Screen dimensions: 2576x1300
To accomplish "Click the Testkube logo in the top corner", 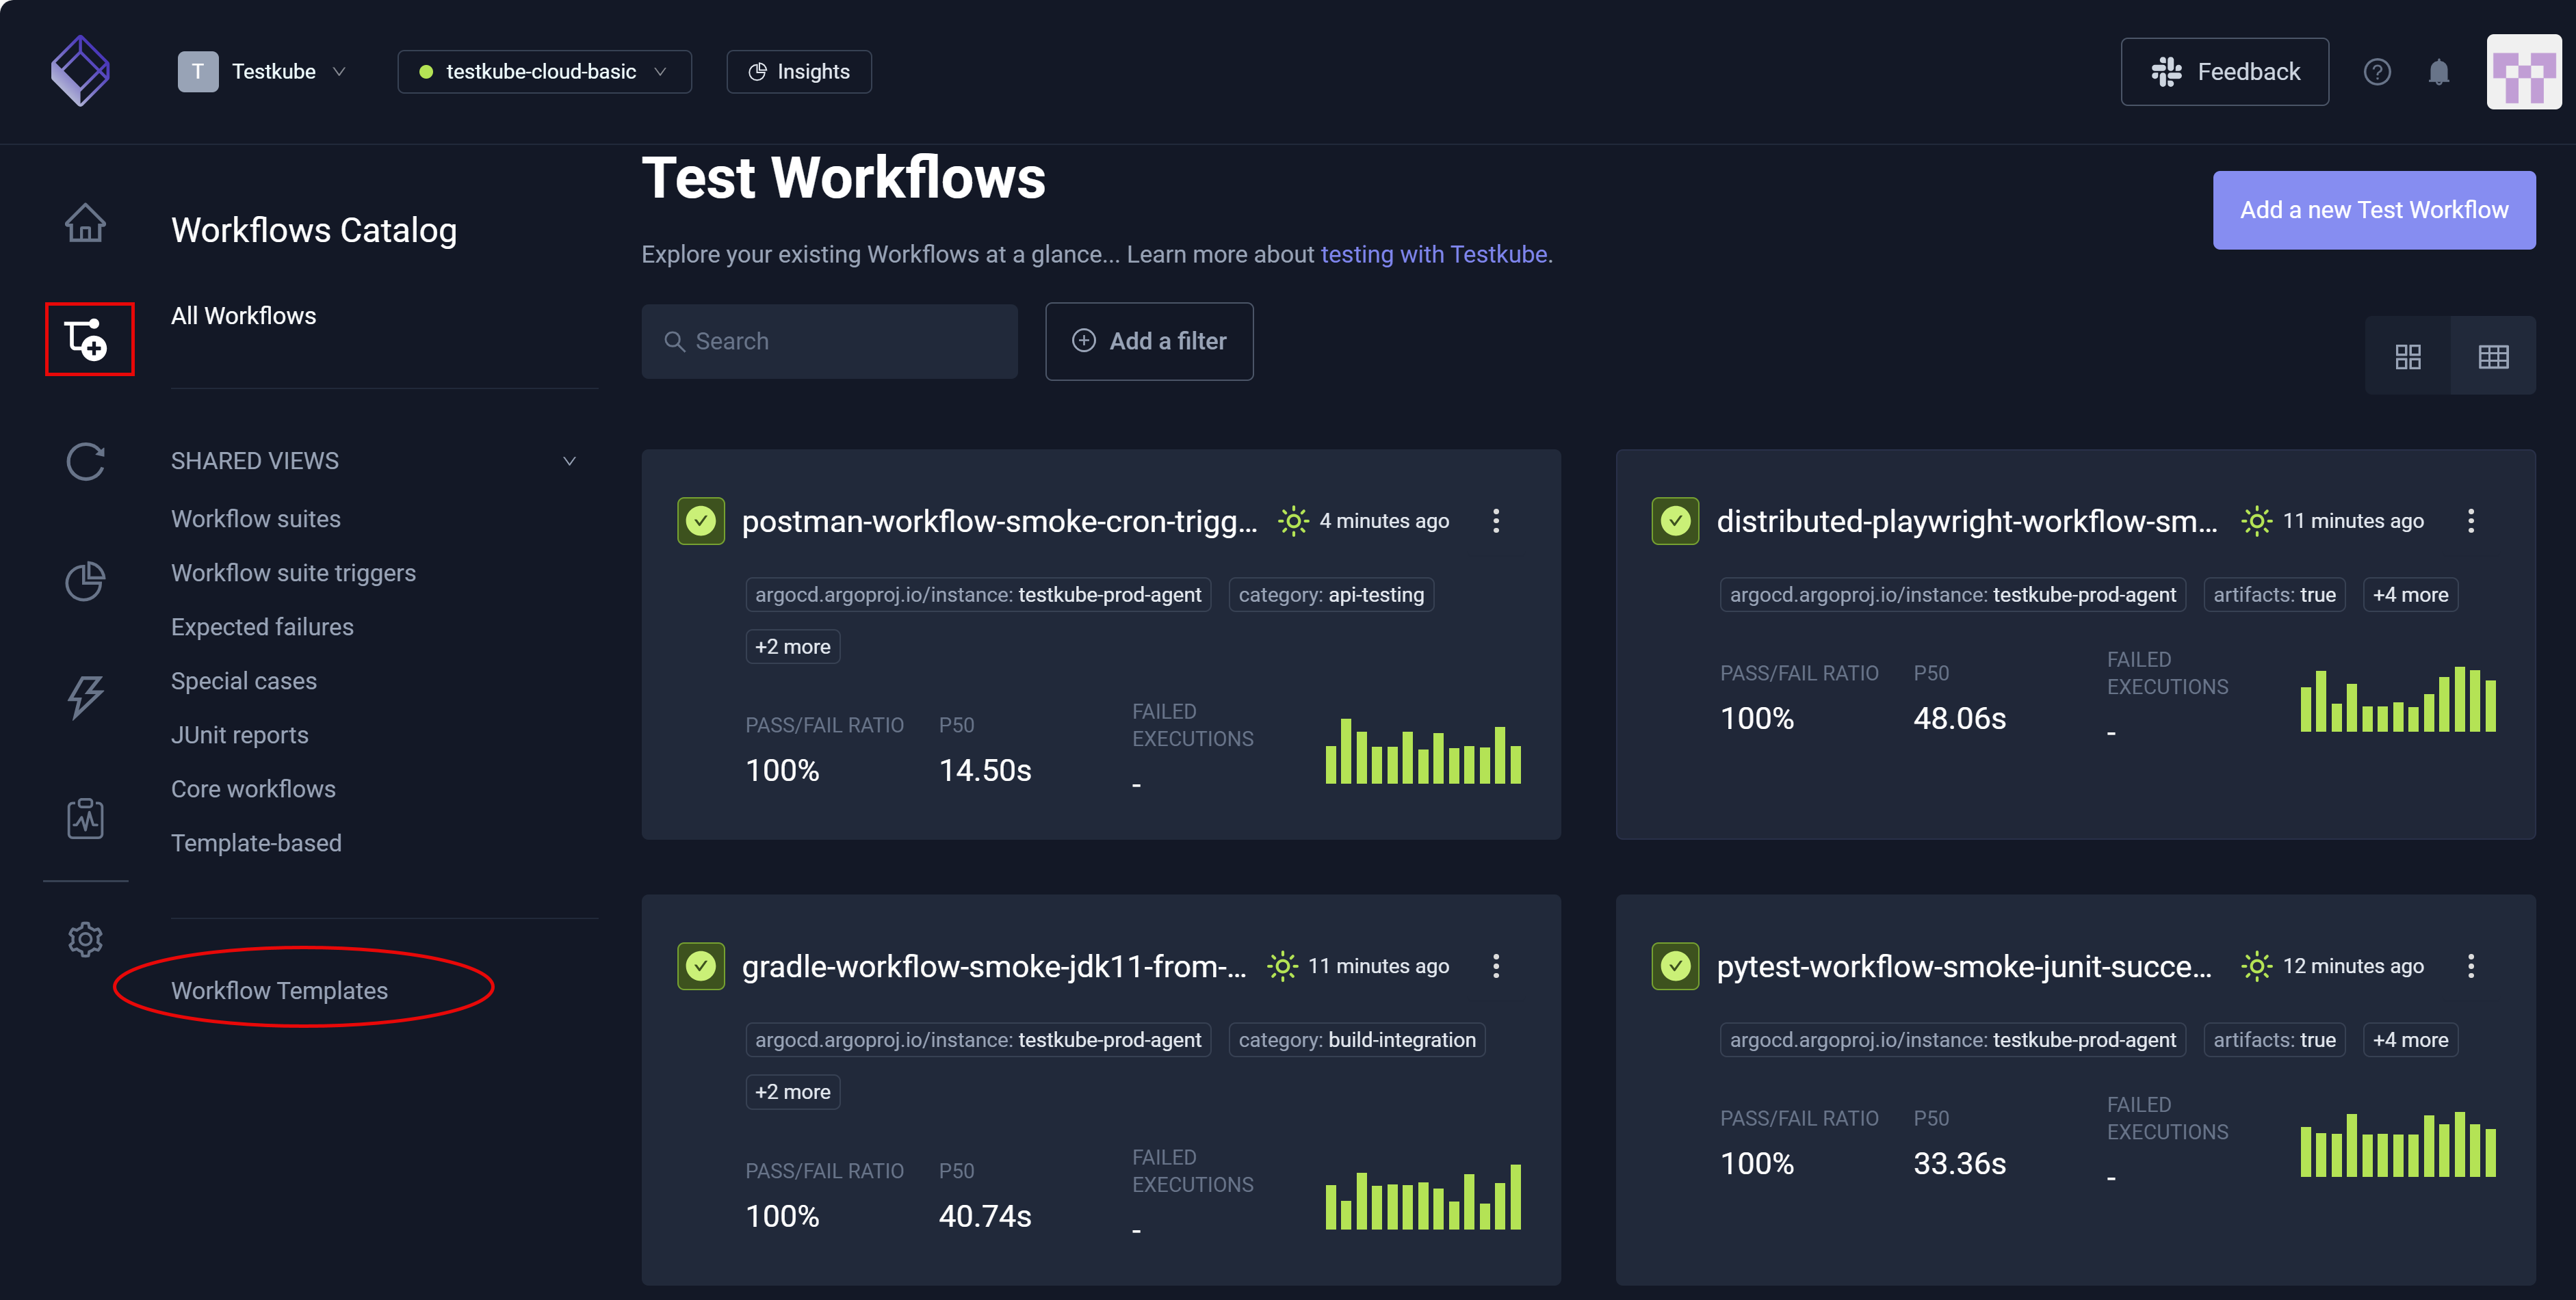I will [79, 70].
